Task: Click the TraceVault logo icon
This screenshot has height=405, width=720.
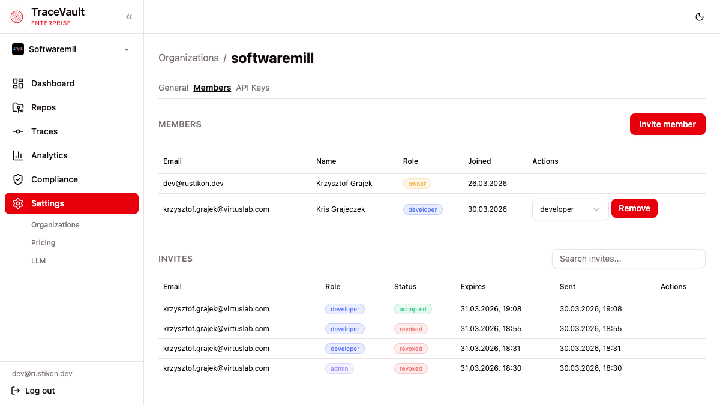Action: (17, 17)
